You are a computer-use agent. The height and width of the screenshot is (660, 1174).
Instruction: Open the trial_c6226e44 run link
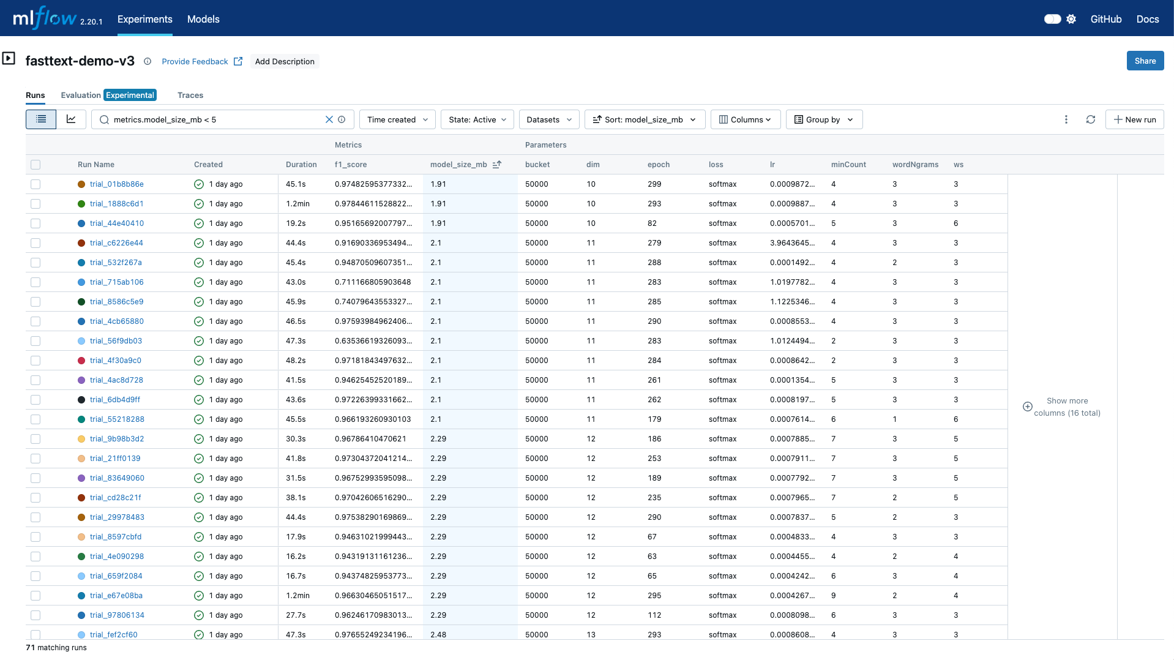(116, 243)
